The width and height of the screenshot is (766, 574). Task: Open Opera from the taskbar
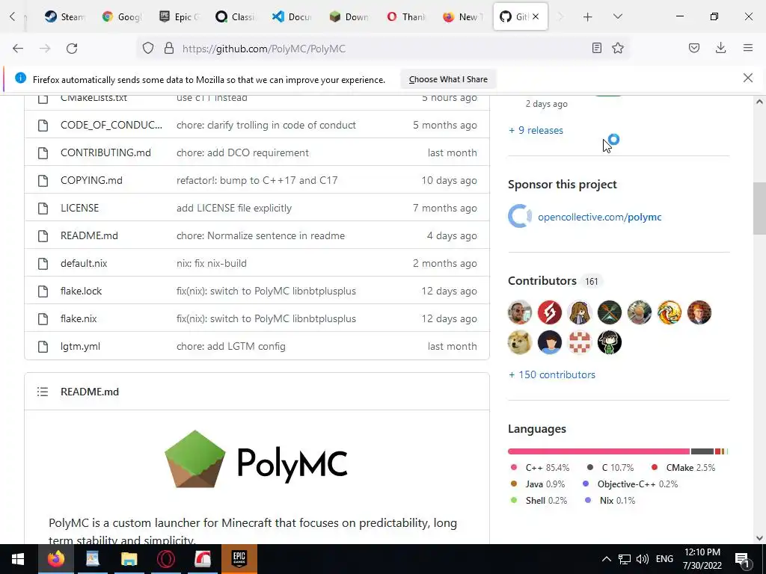coord(165,559)
